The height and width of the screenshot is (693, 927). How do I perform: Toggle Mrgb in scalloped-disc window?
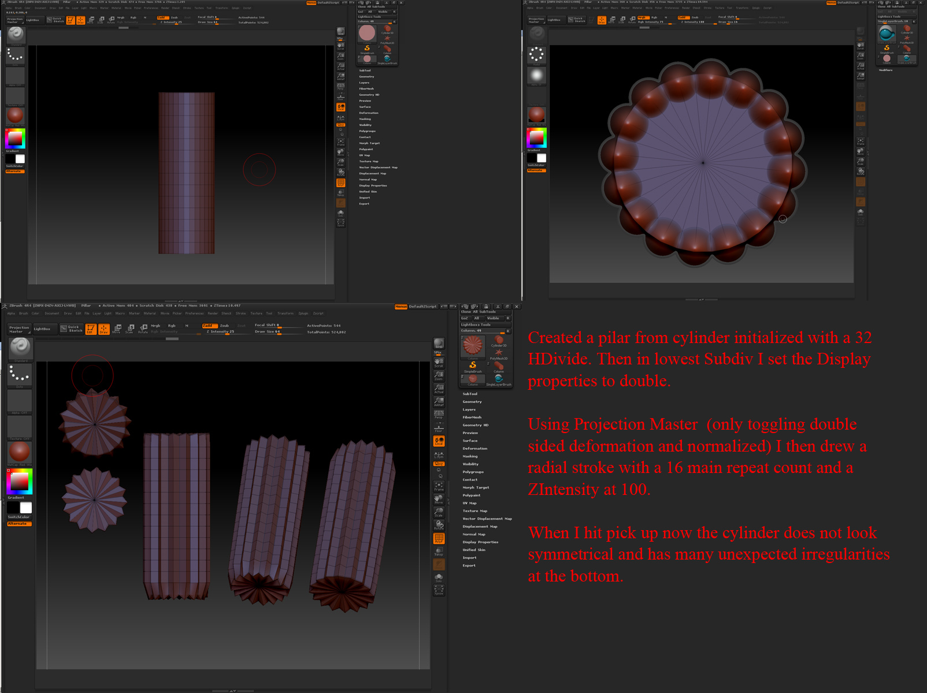(643, 17)
